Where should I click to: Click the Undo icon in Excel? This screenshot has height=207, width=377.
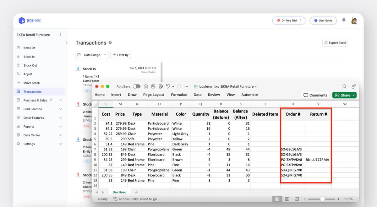tap(168, 86)
